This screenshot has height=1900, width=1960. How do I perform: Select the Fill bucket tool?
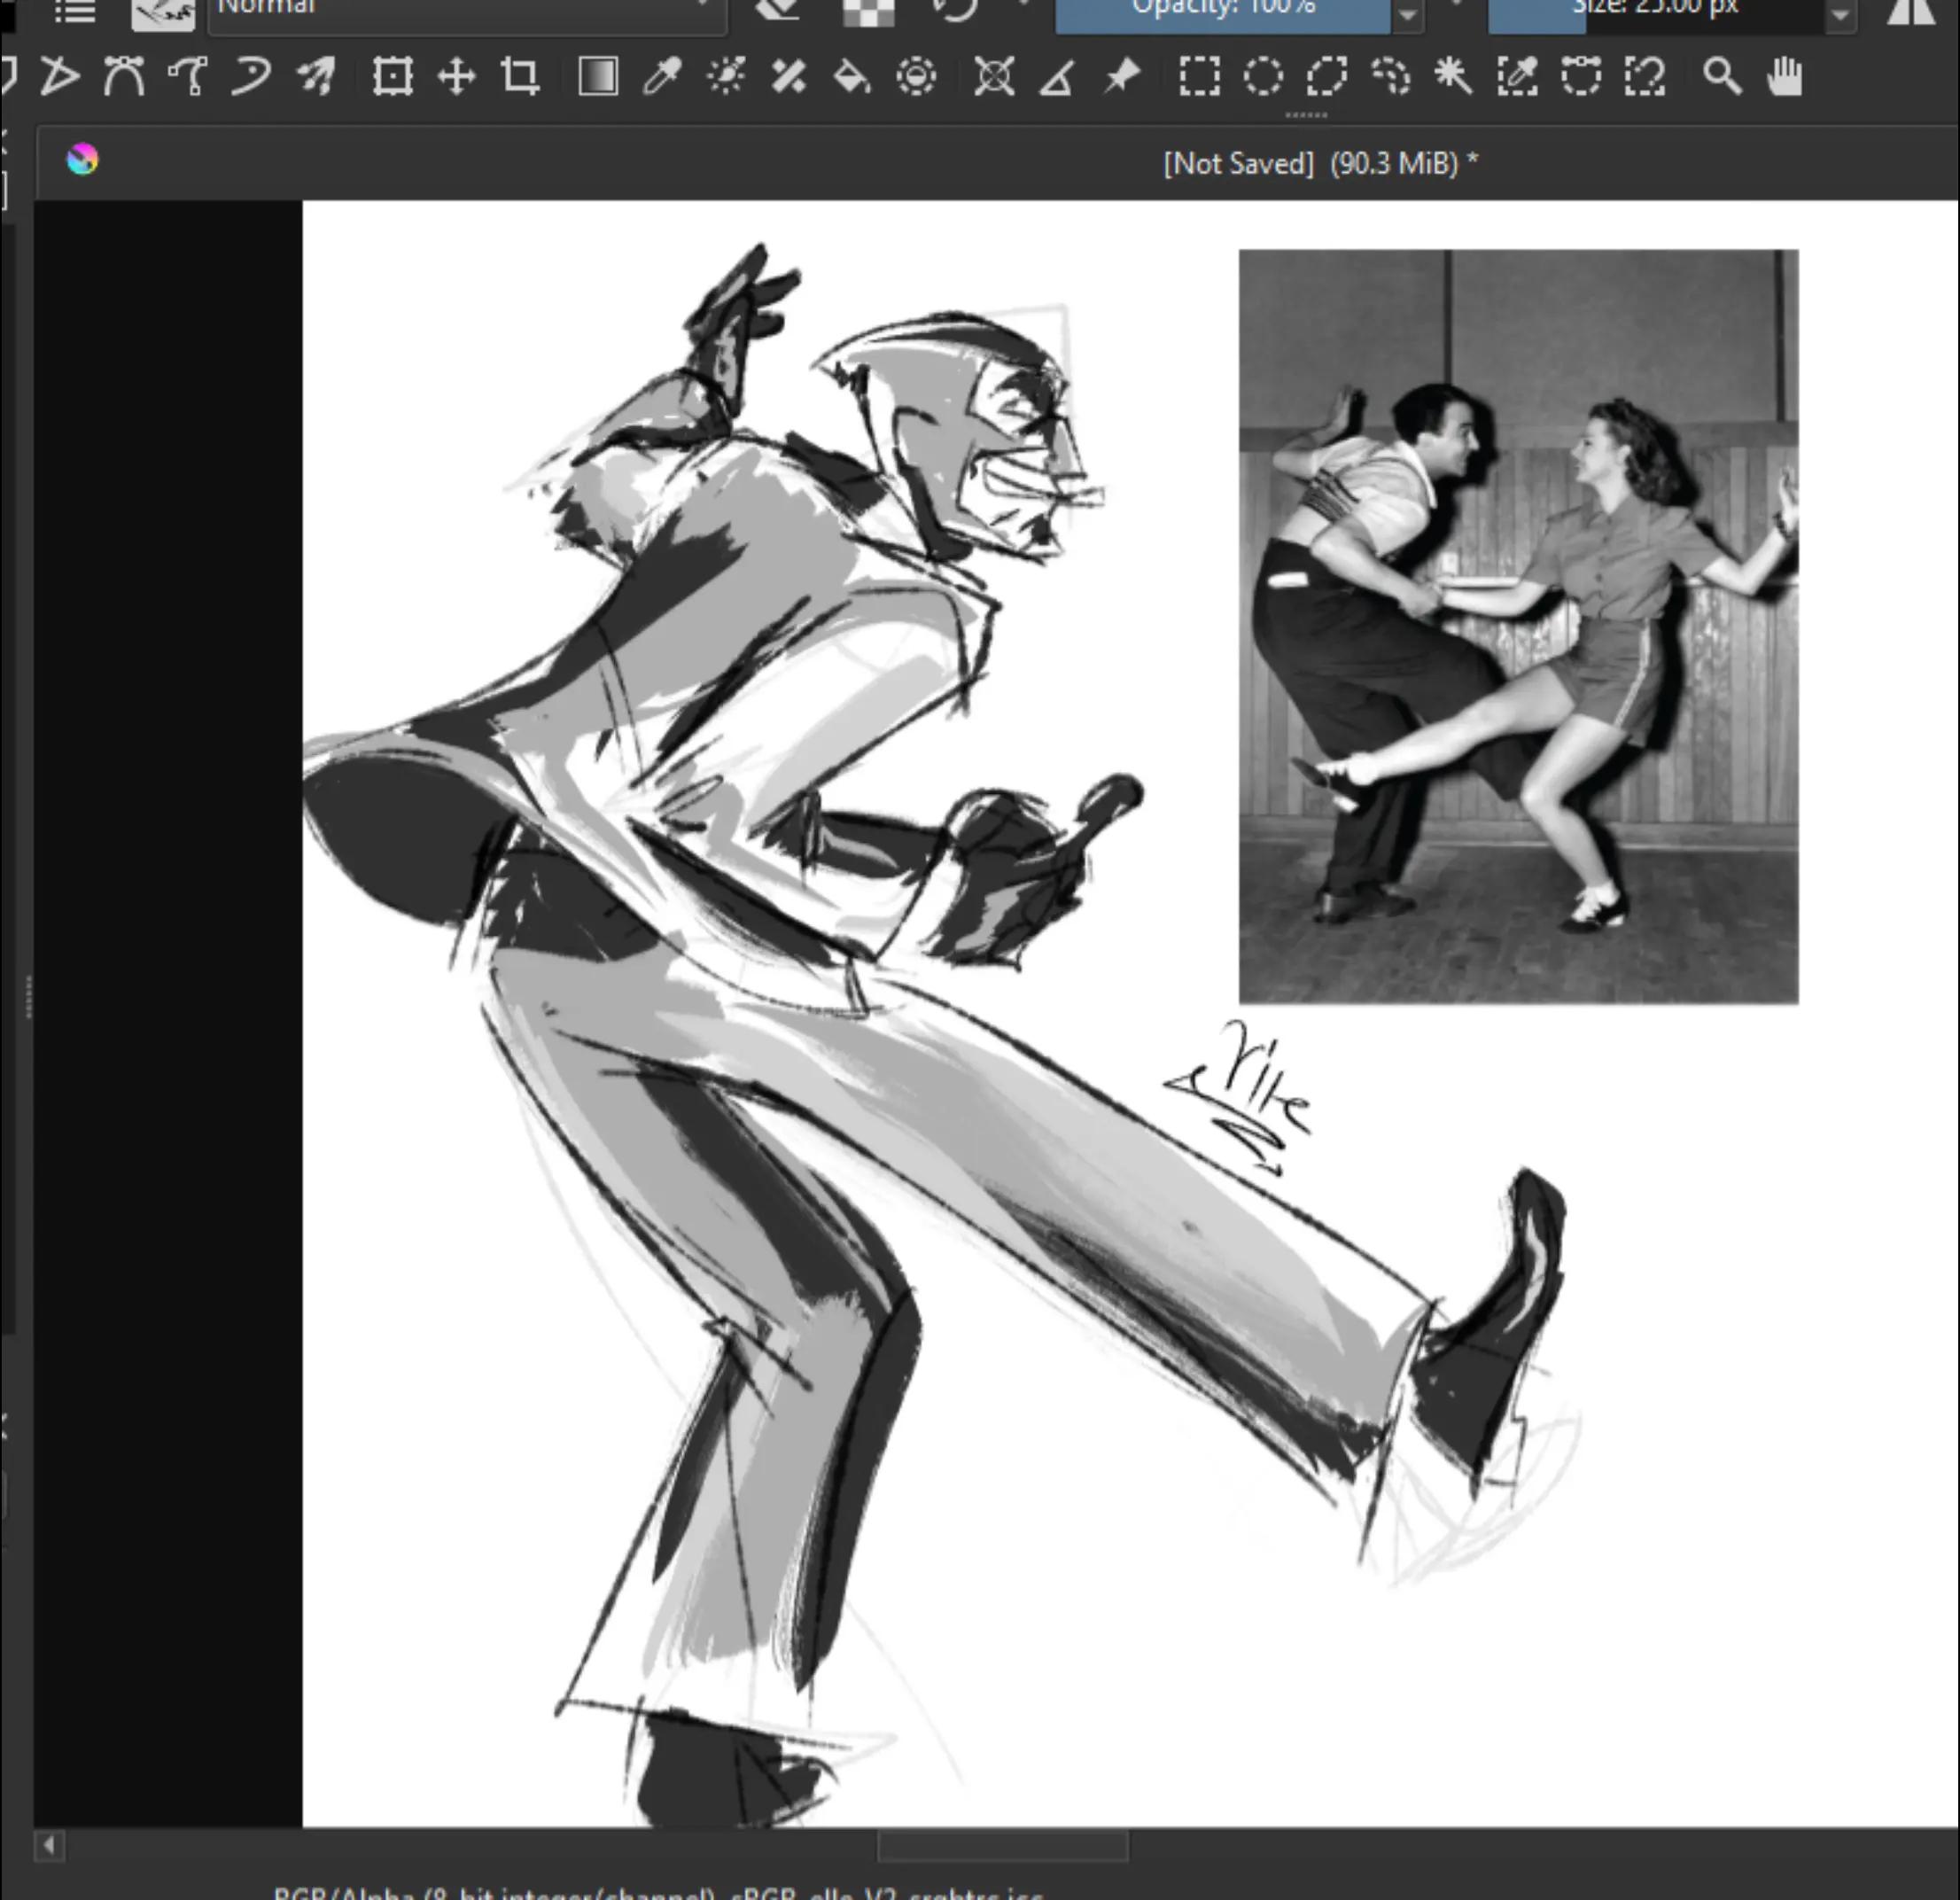[852, 77]
